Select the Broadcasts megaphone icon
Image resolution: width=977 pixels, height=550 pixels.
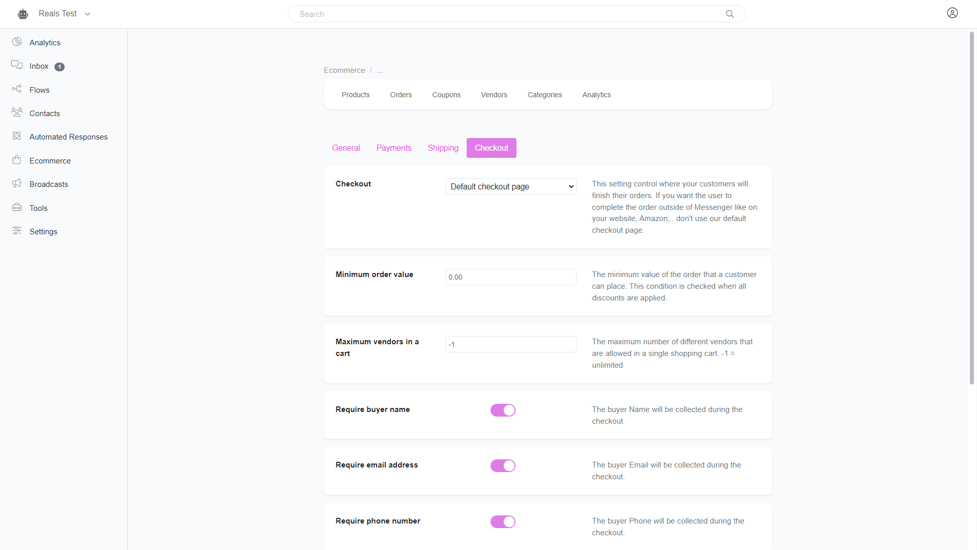pos(17,183)
